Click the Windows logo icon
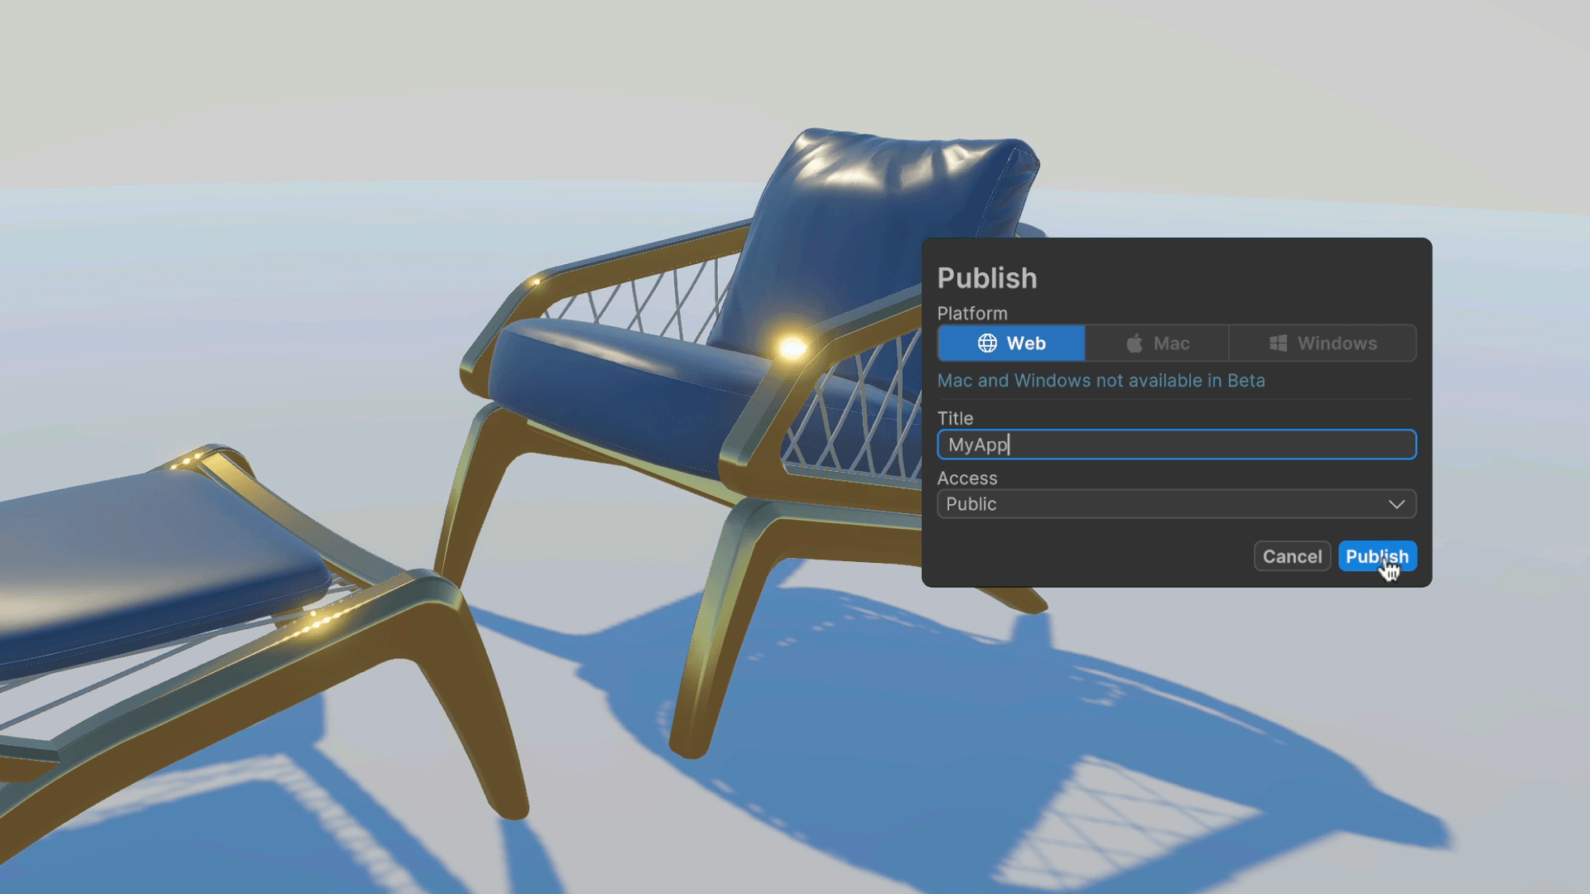This screenshot has height=894, width=1590. pos(1276,343)
